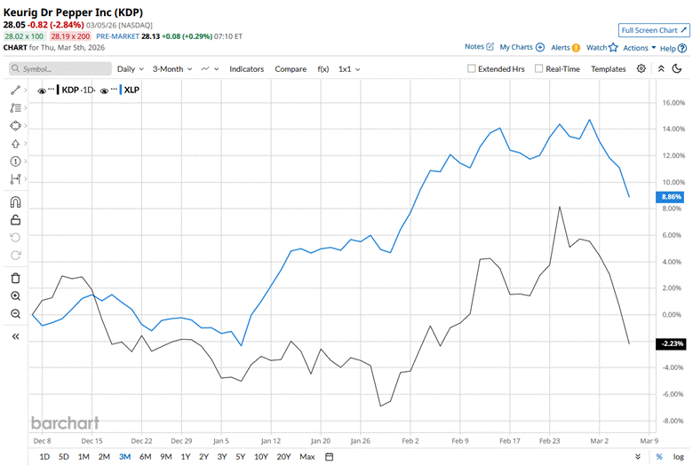Click the black -2.23% price label

click(670, 343)
